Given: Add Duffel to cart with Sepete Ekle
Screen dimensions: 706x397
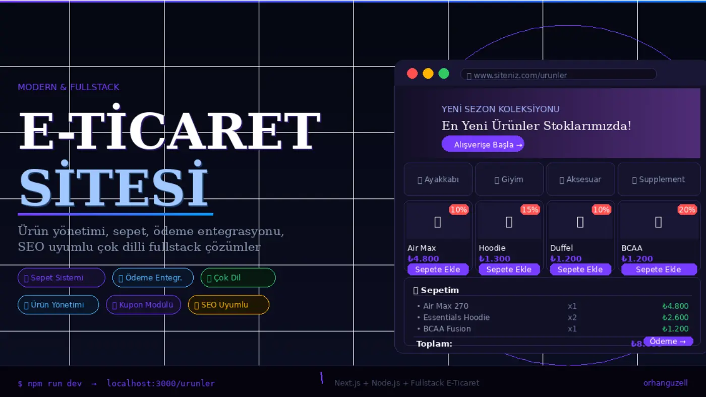Looking at the screenshot, I should pyautogui.click(x=580, y=270).
